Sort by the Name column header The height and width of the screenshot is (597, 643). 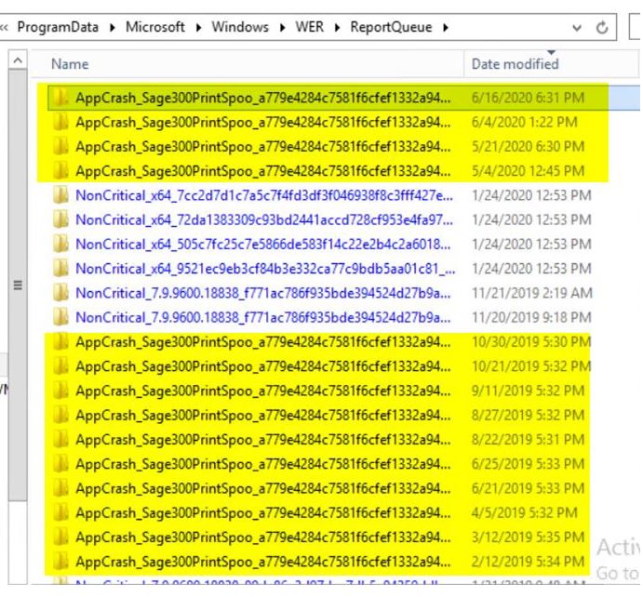(248, 64)
